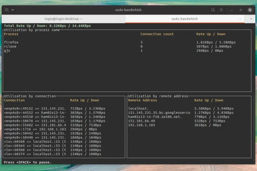Select connection enp4s0:50442 row
The width and height of the screenshot is (257, 171).
click(x=52, y=133)
